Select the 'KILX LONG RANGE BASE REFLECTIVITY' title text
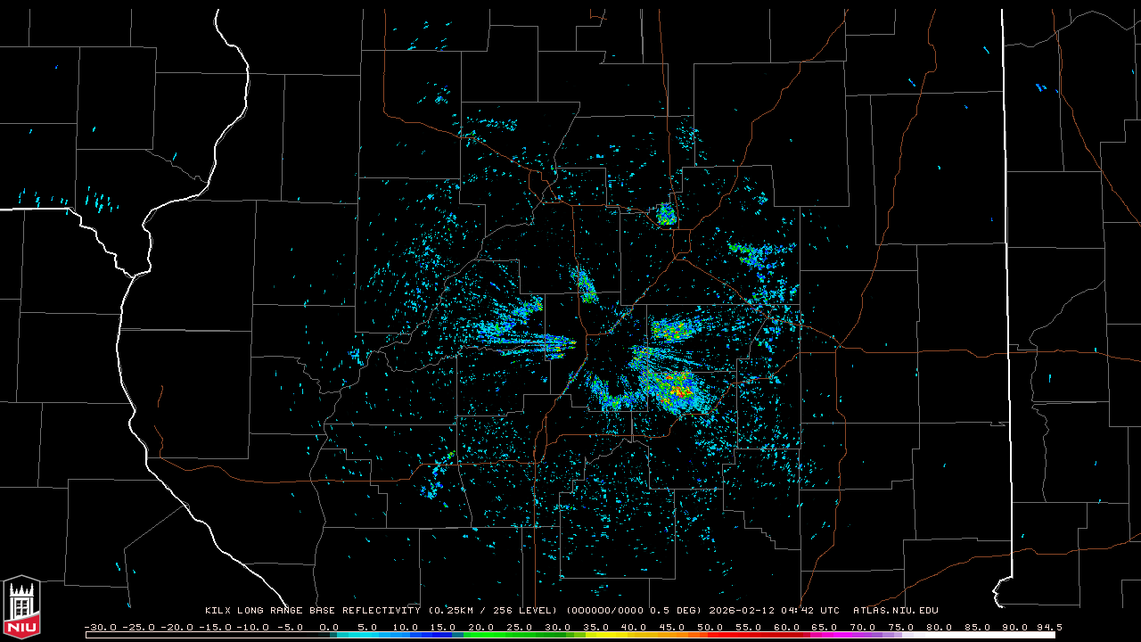The width and height of the screenshot is (1141, 642). 312,611
